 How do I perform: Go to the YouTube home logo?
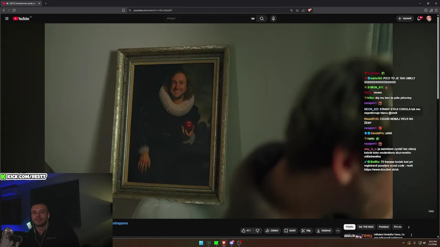pyautogui.click(x=21, y=19)
